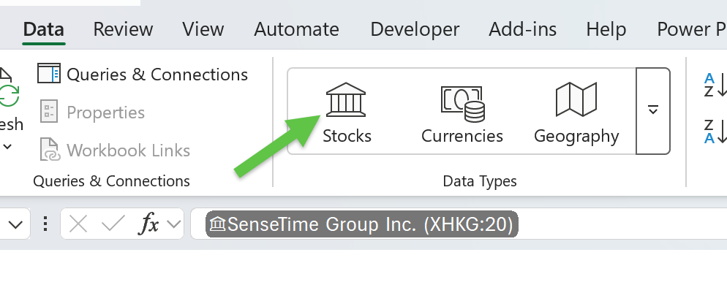Viewport: 727px width, 293px height.
Task: Go to the Developer tab
Action: click(x=415, y=30)
